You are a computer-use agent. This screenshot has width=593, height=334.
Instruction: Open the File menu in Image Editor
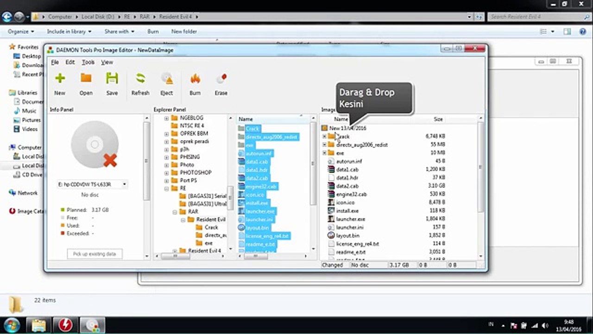click(55, 62)
